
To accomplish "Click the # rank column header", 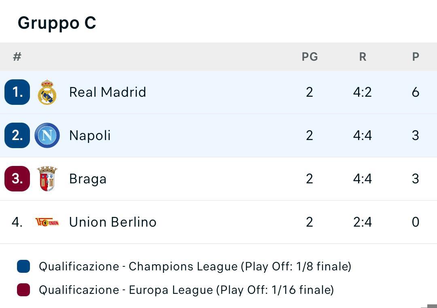I will click(x=17, y=57).
